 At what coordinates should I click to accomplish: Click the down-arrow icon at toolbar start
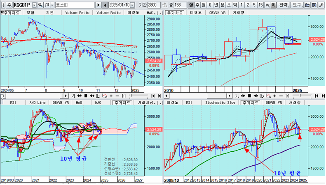pos(3,5)
